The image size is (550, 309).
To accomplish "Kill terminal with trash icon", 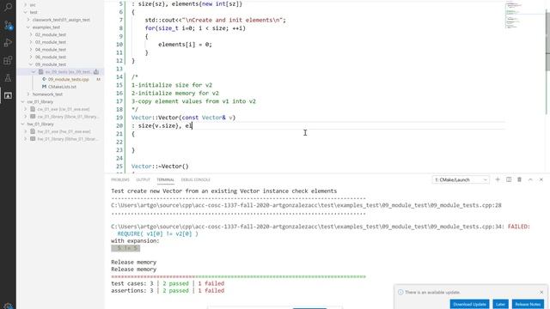I will pos(519,179).
